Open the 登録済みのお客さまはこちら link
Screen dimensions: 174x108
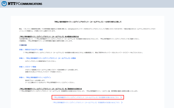pyautogui.click(x=86, y=103)
